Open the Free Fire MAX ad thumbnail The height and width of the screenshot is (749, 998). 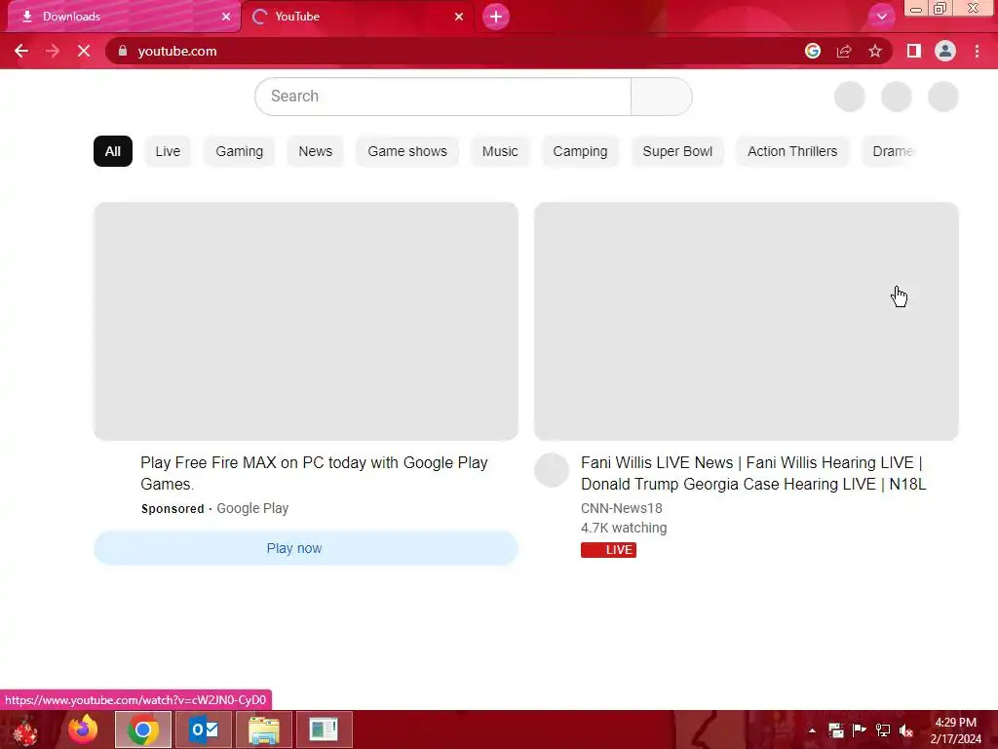click(306, 321)
